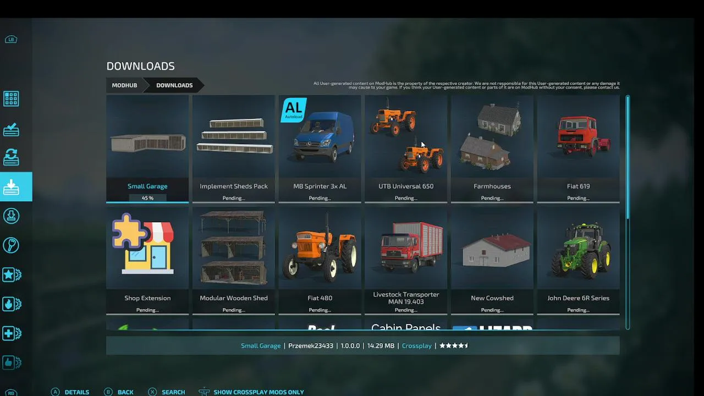The width and height of the screenshot is (704, 396).
Task: Click the Fiat 619 title text
Action: pos(579,186)
